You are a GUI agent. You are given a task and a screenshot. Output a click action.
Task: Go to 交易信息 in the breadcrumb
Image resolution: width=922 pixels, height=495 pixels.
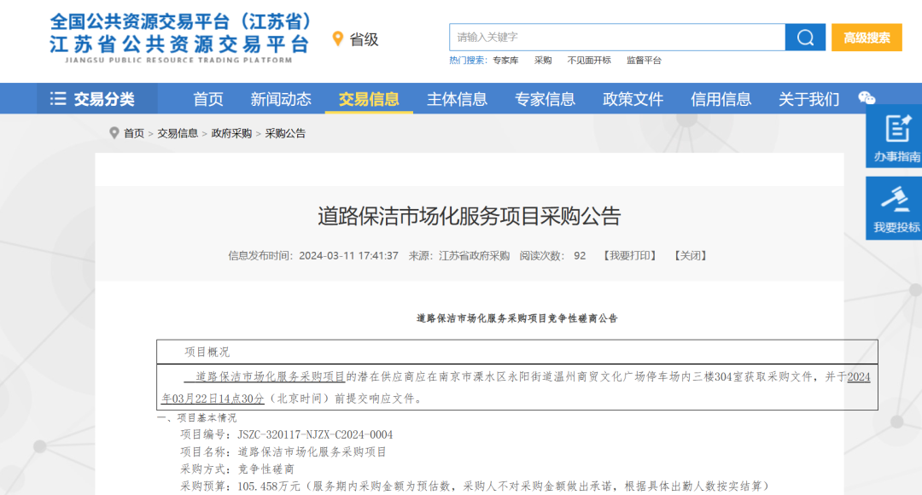[x=178, y=133]
